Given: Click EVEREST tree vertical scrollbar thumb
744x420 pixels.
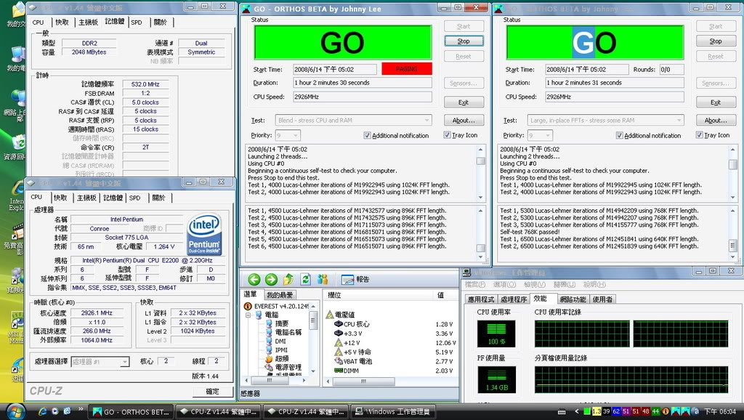Looking at the screenshot, I should coord(313,320).
